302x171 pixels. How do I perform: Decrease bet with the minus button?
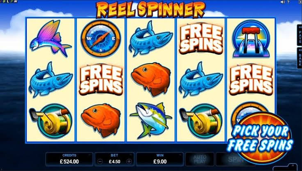pos(100,162)
